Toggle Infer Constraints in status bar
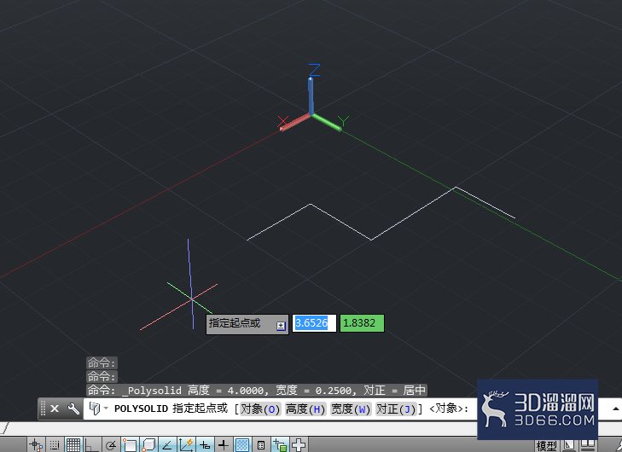Viewport: 622px width, 452px height. (x=36, y=445)
